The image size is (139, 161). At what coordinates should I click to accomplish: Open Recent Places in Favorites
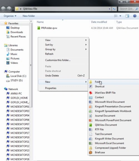[18, 37]
